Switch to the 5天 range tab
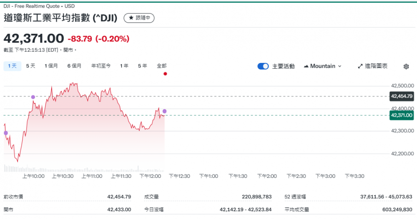Image resolution: width=417 pixels, height=219 pixels. point(30,66)
